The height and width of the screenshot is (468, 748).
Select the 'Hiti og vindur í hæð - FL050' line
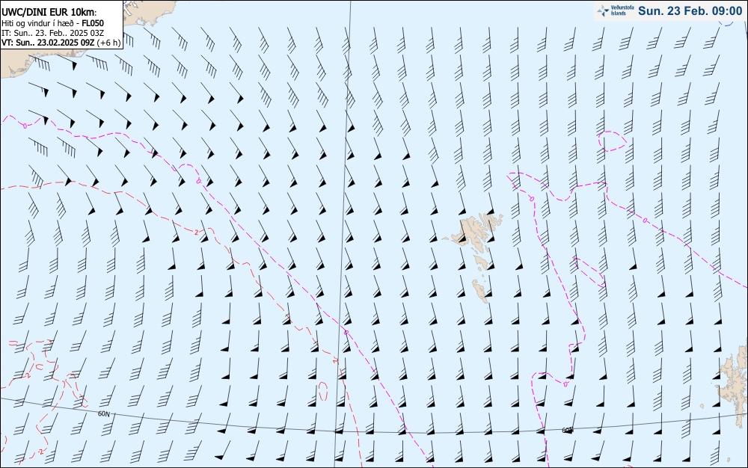click(52, 23)
